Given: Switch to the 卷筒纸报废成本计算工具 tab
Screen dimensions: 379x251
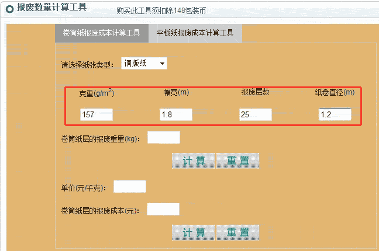Looking at the screenshot, I should pyautogui.click(x=101, y=33).
